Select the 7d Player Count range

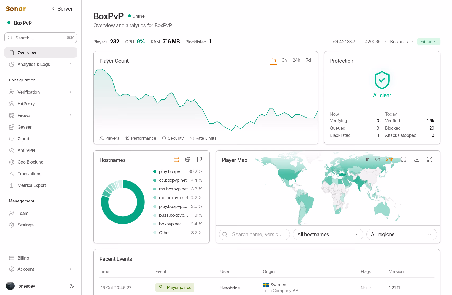tap(308, 60)
